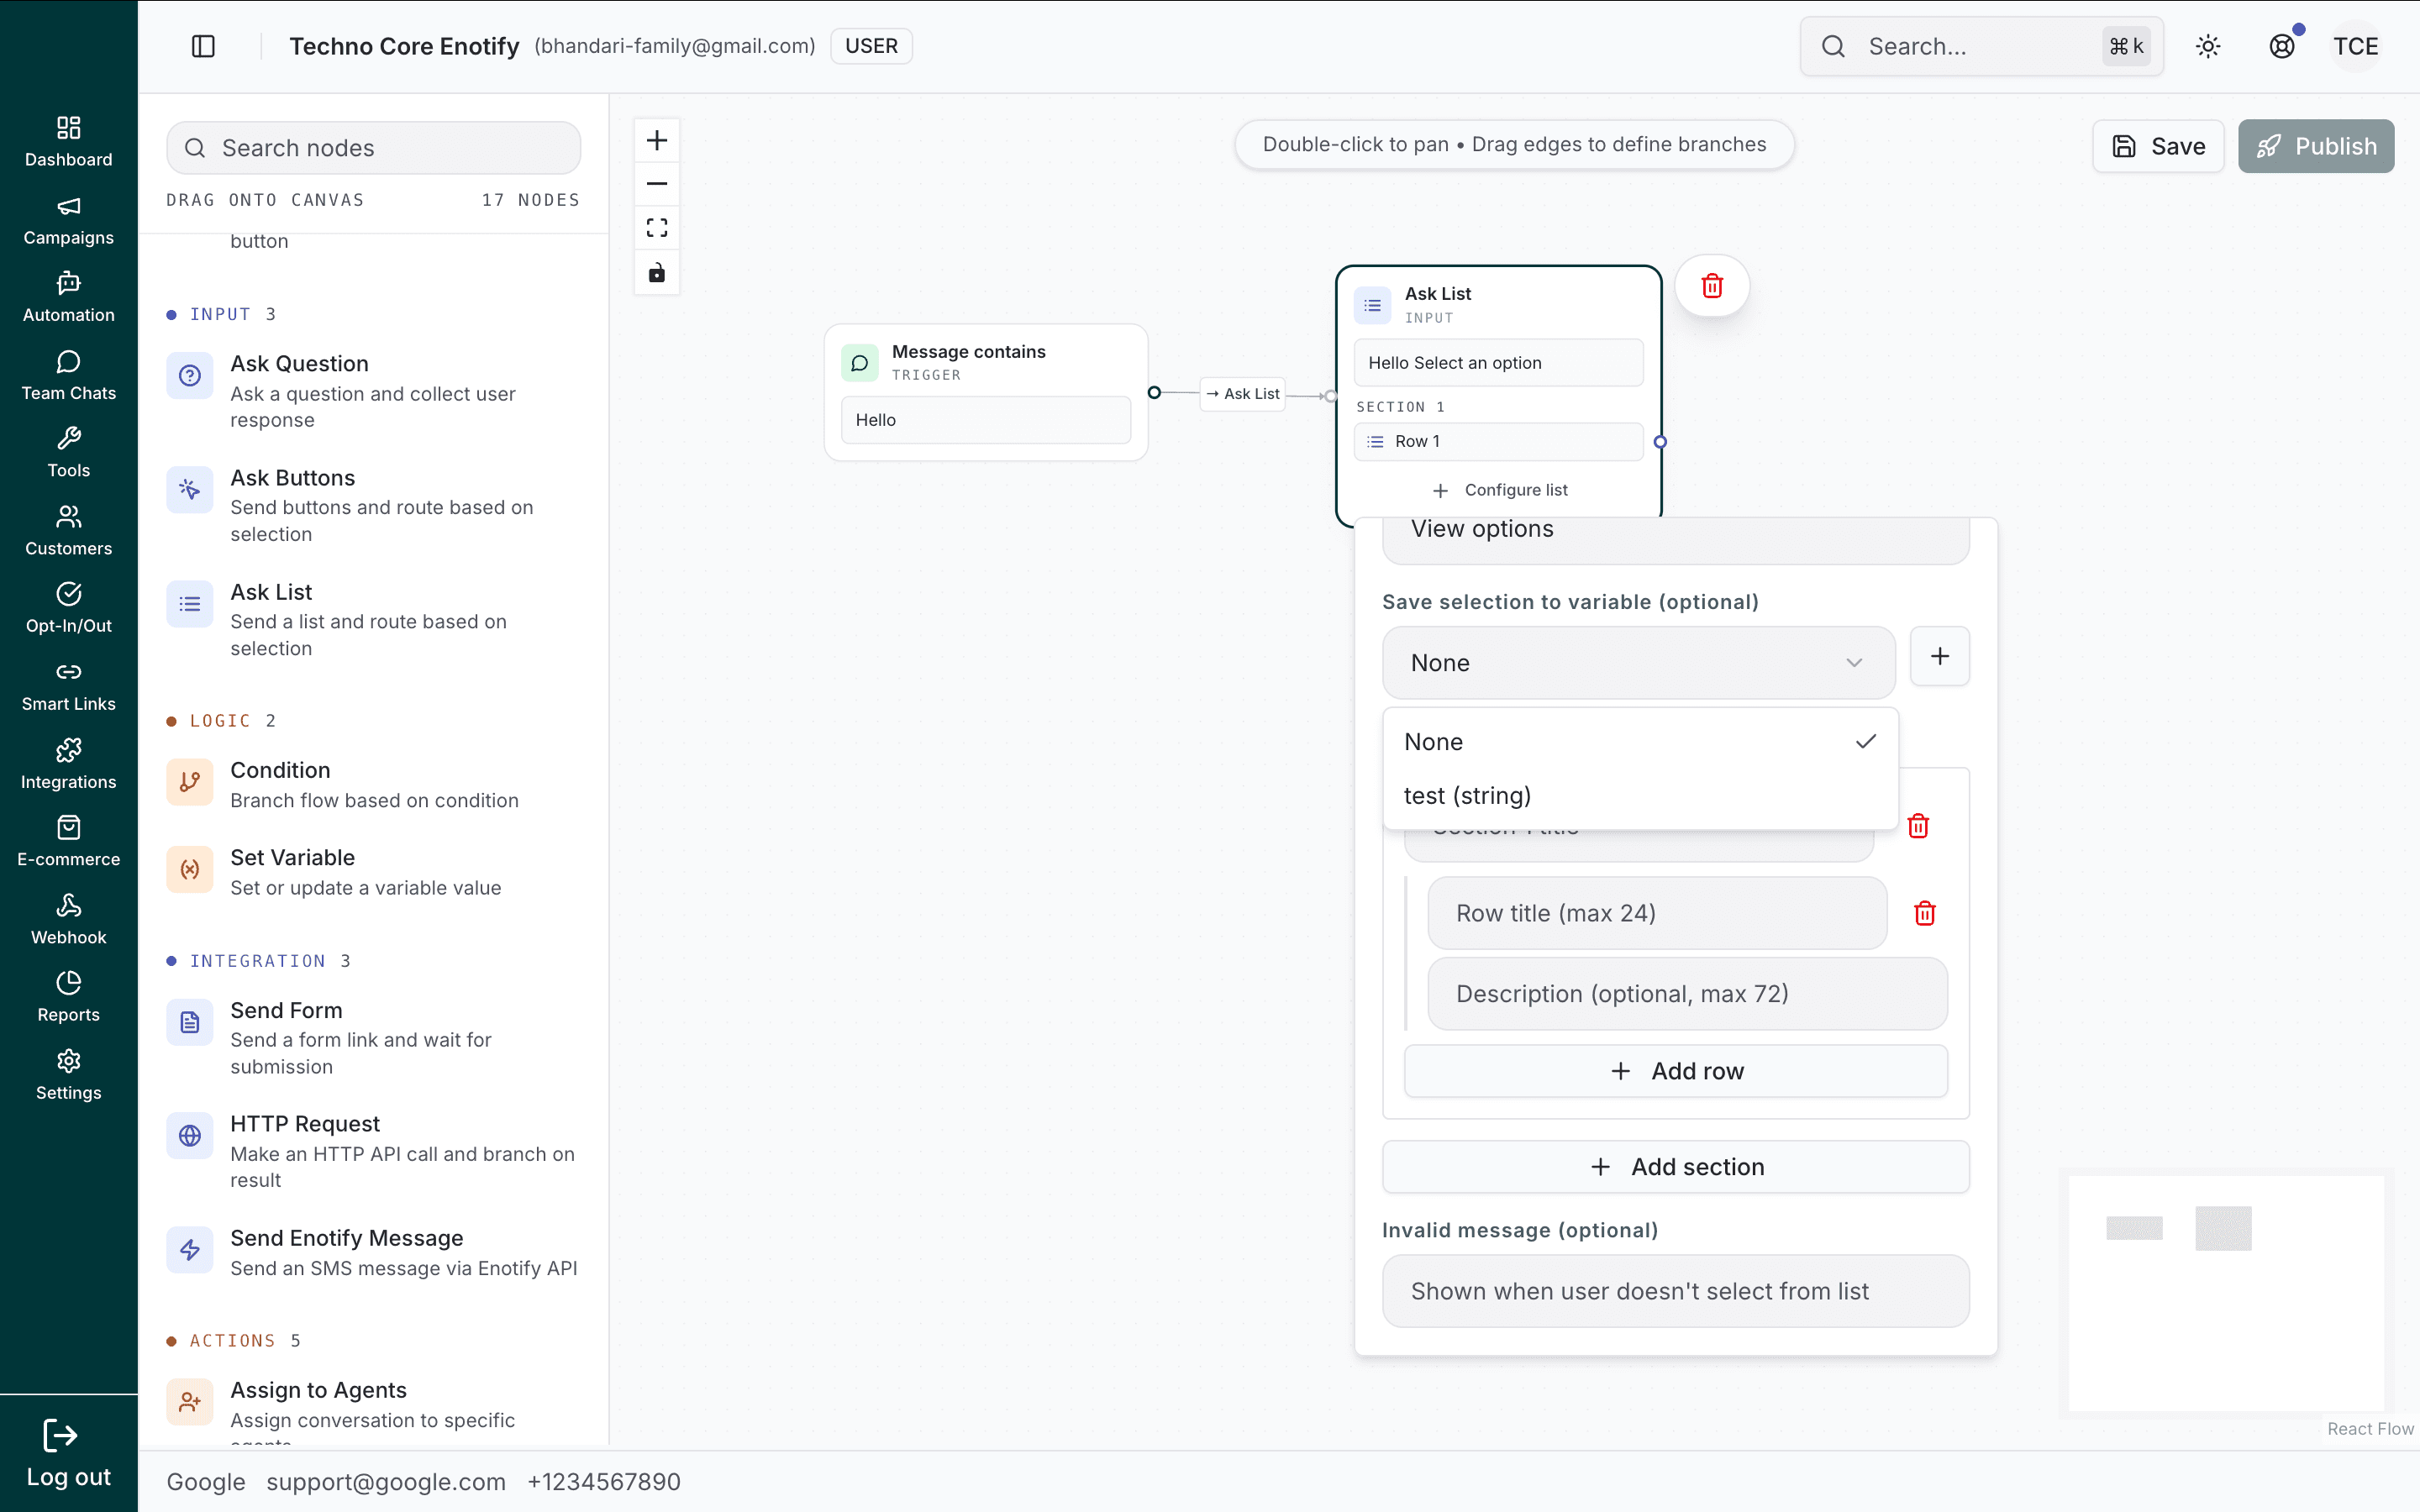
Task: Switch the light/dark theme
Action: (x=2208, y=46)
